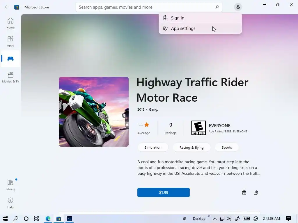Open the touch keyboard tray icon
298x223 pixels.
(x=246, y=219)
